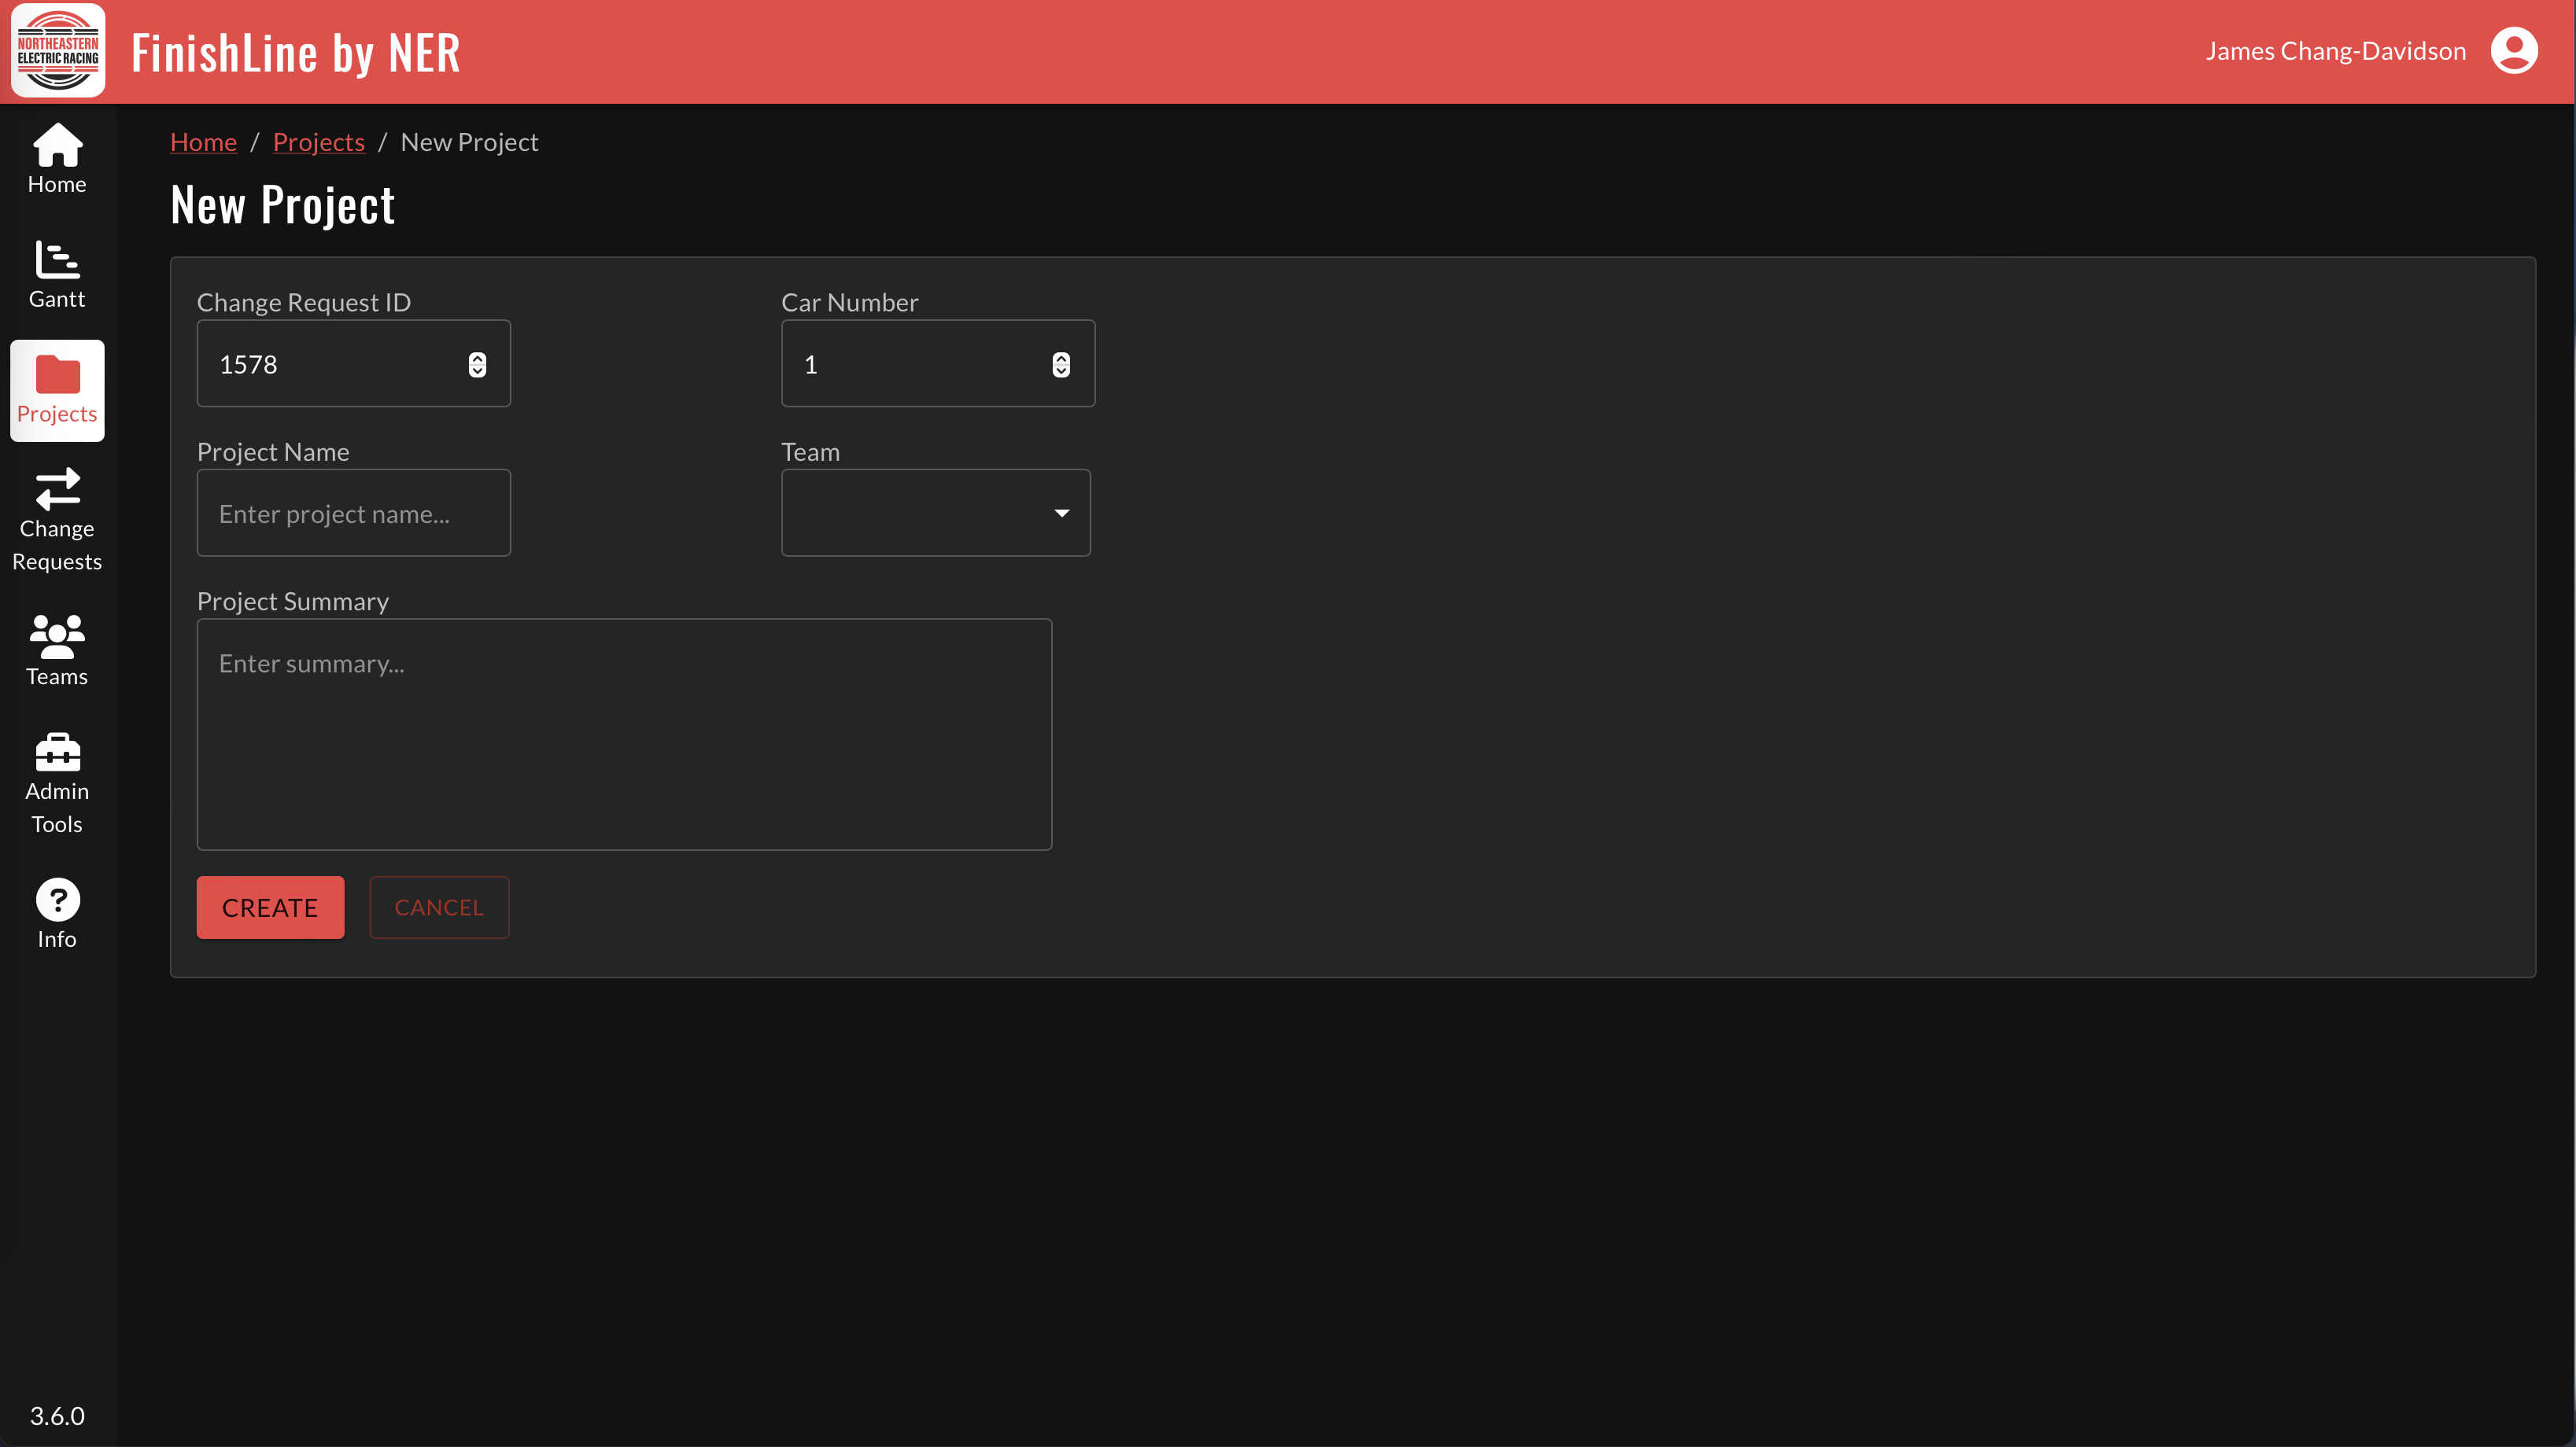Navigate to Home via the breadcrumb

203,141
